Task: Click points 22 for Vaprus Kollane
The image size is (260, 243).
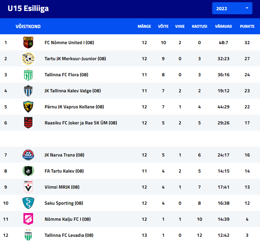Action: click(247, 107)
